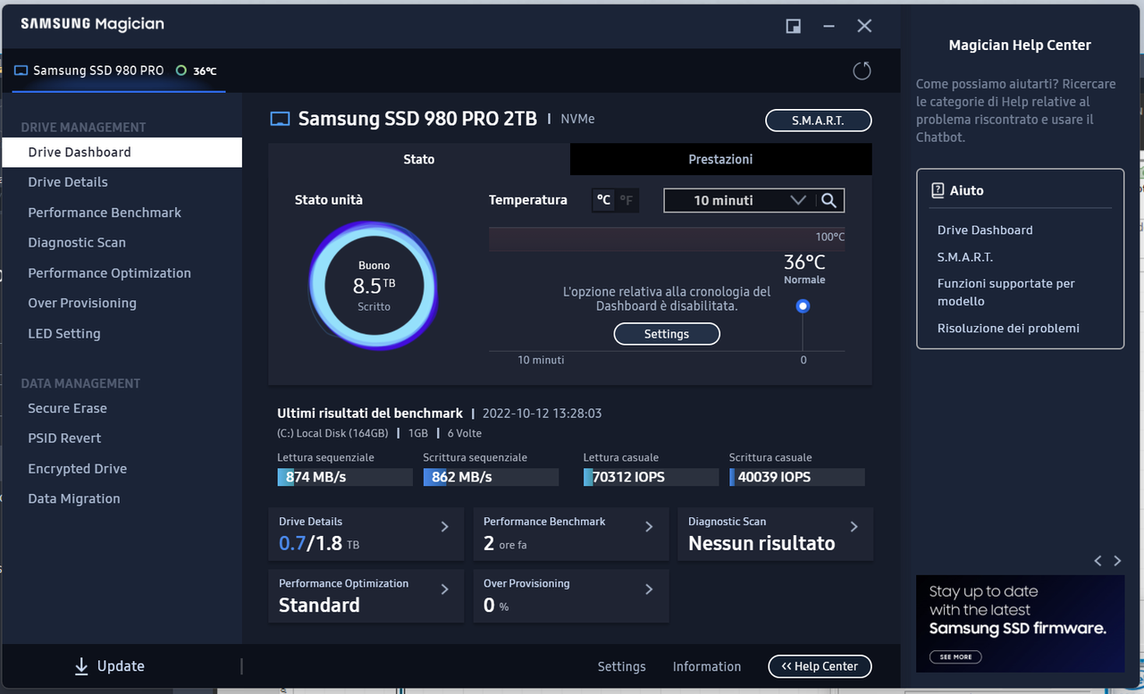Open Performance Benchmark card arrow

pos(650,527)
